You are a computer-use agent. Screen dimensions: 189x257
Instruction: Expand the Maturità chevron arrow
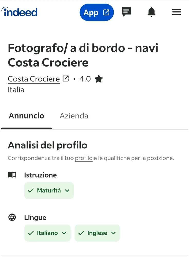pos(67,190)
